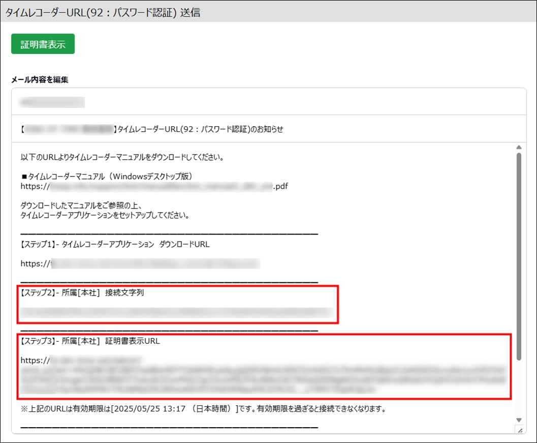537x443 pixels.
Task: Click the 【ステップ1】 ダウンロードURL heading
Action: [115, 244]
